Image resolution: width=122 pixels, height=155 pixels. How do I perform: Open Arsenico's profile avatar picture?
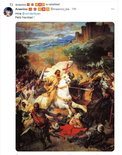click(x=8, y=12)
